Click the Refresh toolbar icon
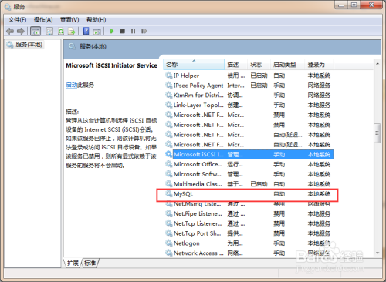Viewport: 386px width, 282px height. coord(61,32)
